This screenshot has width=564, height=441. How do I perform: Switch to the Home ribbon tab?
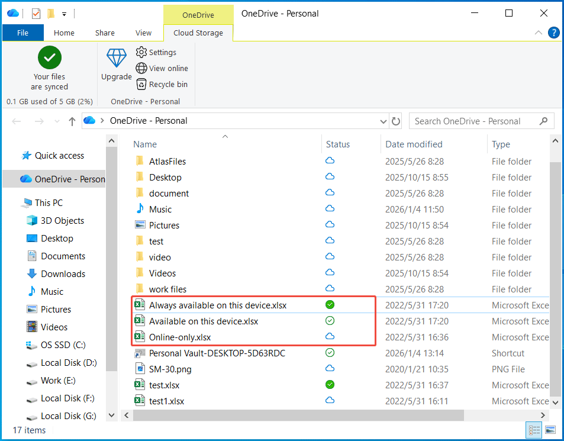(x=64, y=33)
